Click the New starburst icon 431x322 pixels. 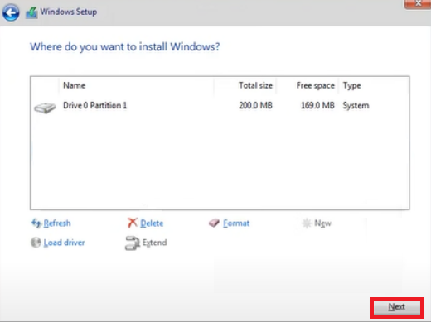pos(307,223)
